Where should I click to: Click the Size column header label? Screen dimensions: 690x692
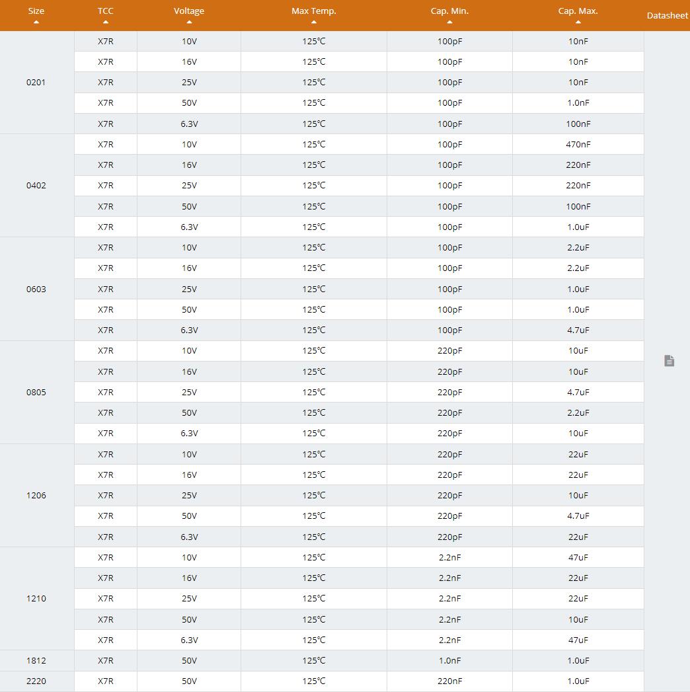[x=36, y=11]
